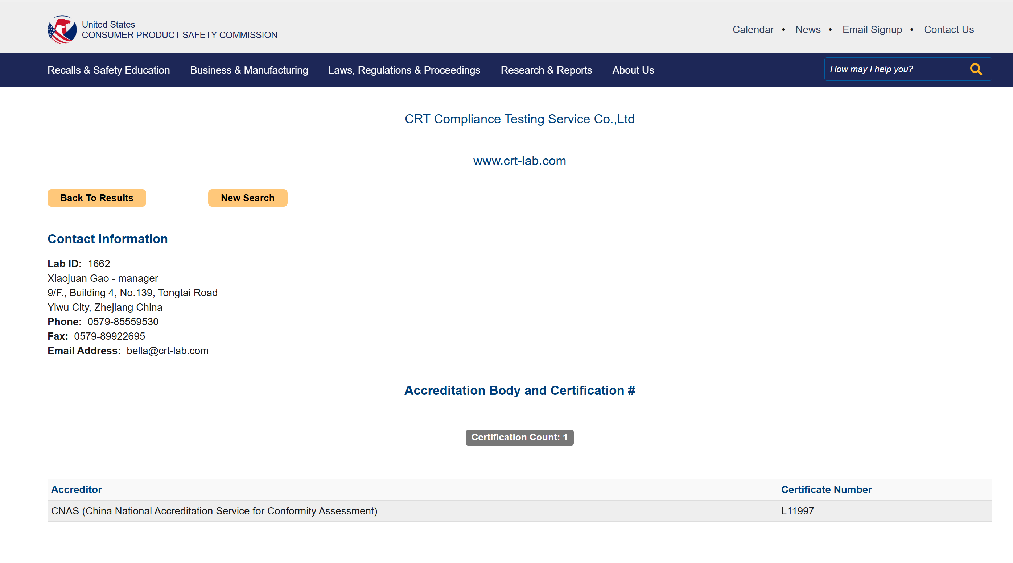Start a New Search
The width and height of the screenshot is (1013, 563).
pos(247,198)
